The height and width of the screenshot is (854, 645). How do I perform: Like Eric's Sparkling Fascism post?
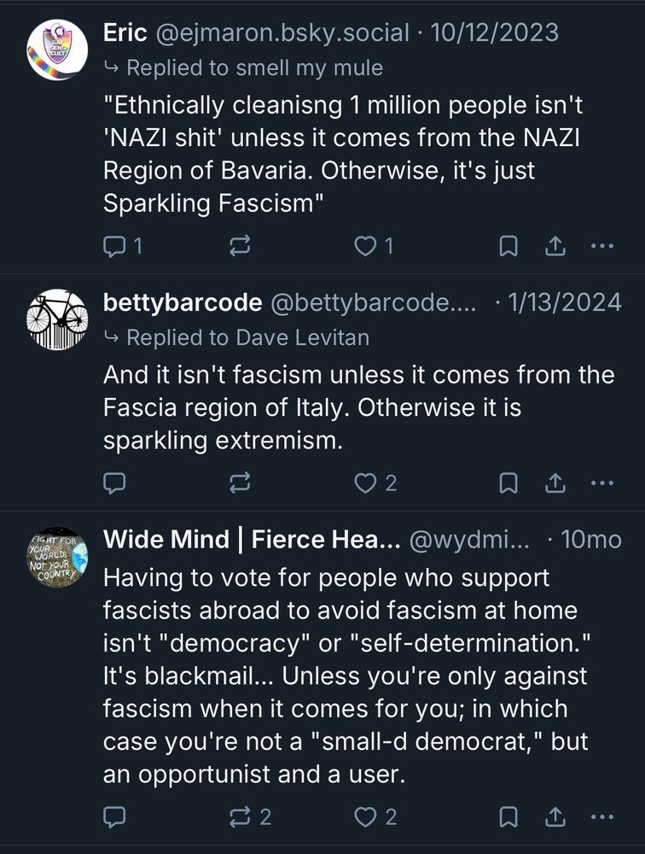(364, 245)
